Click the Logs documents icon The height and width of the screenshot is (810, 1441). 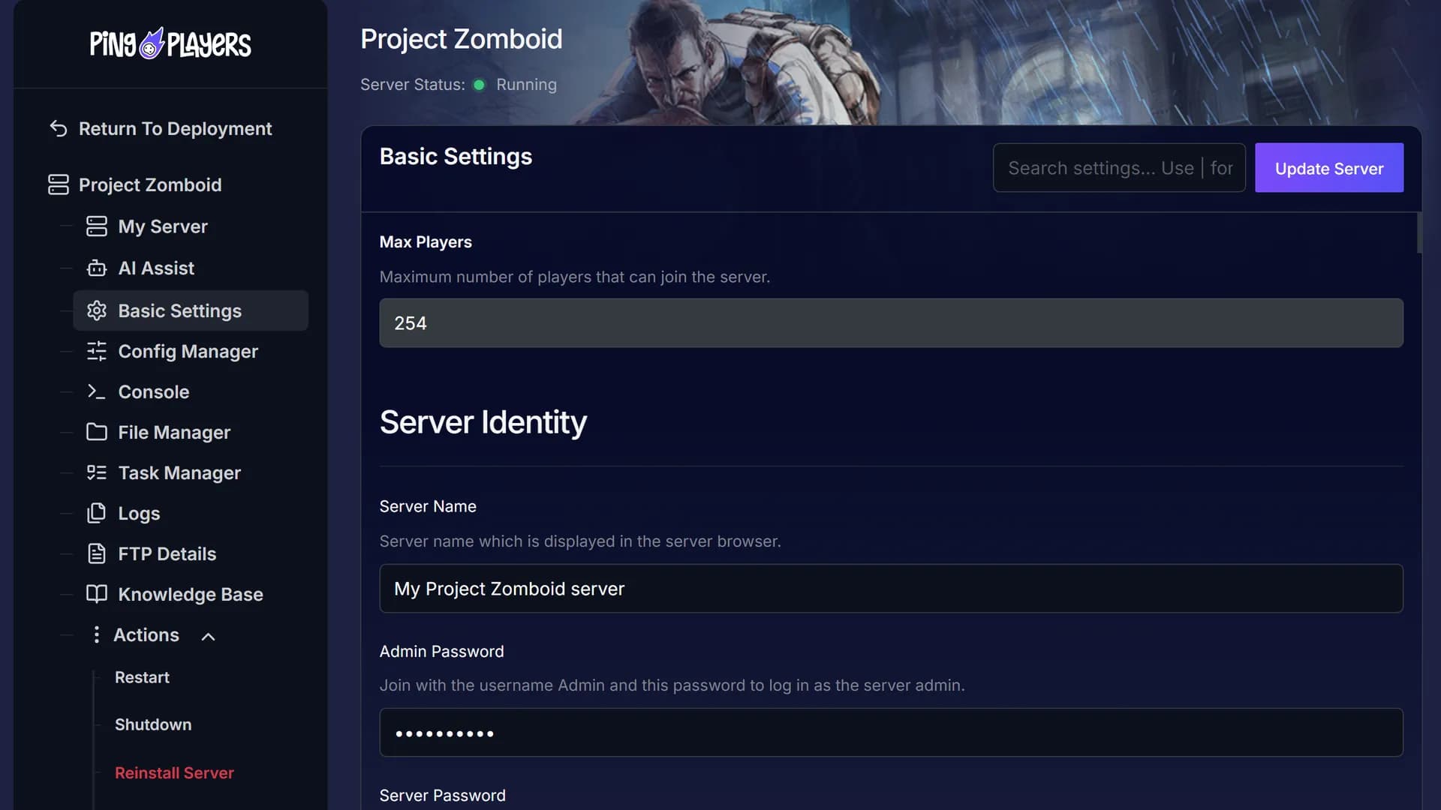tap(97, 513)
